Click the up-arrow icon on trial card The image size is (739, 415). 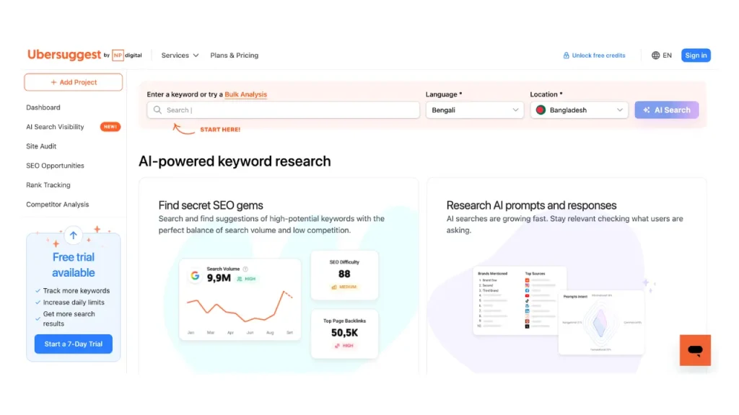pos(74,236)
